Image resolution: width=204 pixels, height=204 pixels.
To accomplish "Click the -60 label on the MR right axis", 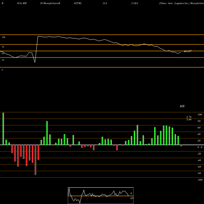I will [199, 167].
